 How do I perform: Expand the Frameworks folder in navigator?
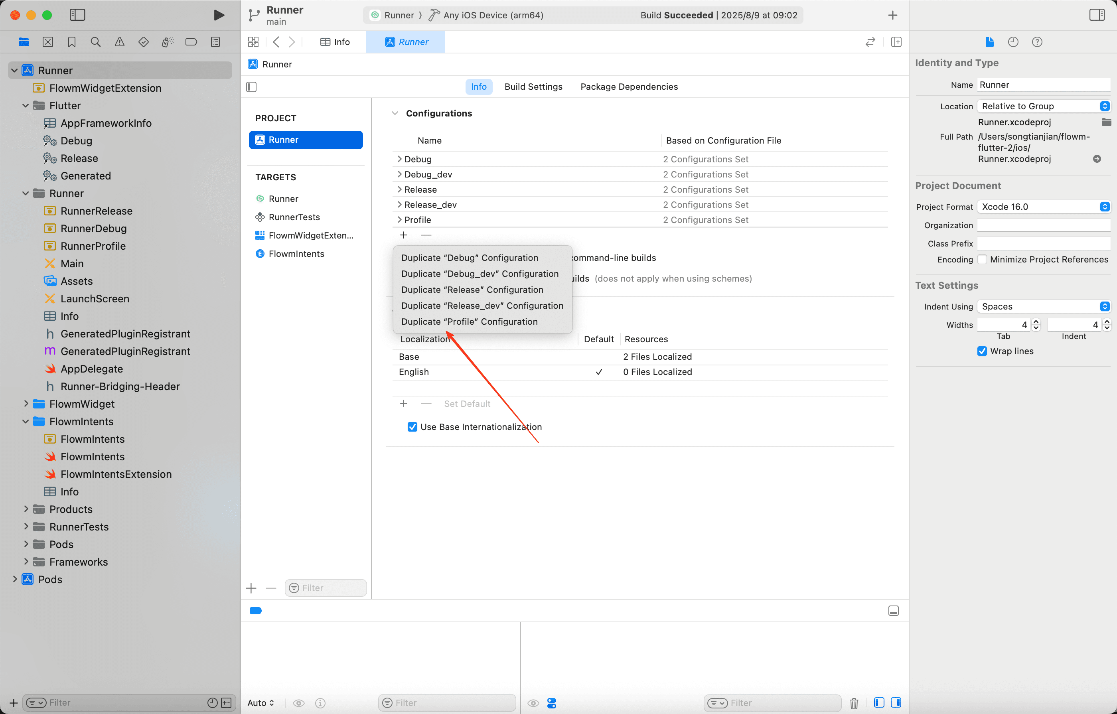(26, 562)
